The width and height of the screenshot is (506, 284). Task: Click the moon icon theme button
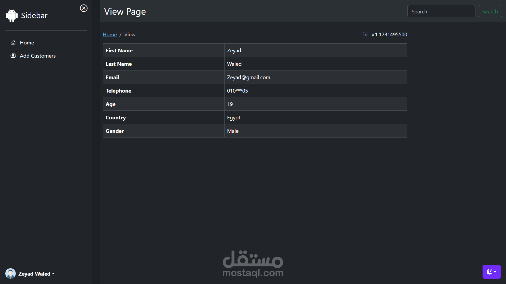coord(489,272)
